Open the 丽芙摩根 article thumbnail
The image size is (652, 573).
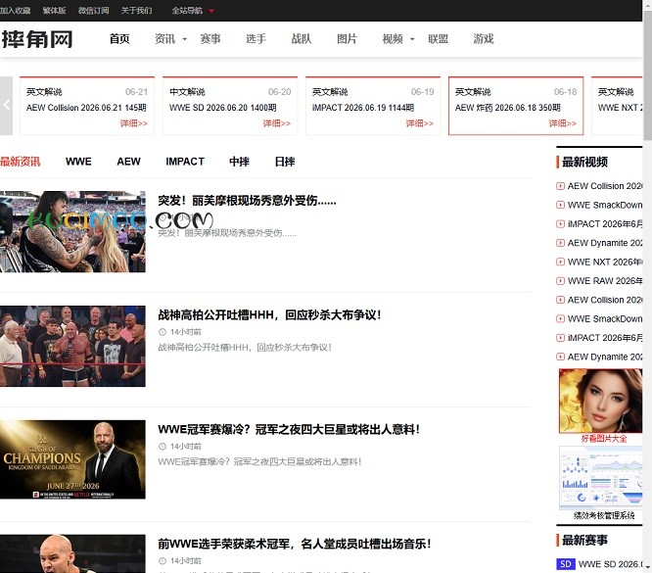72,232
